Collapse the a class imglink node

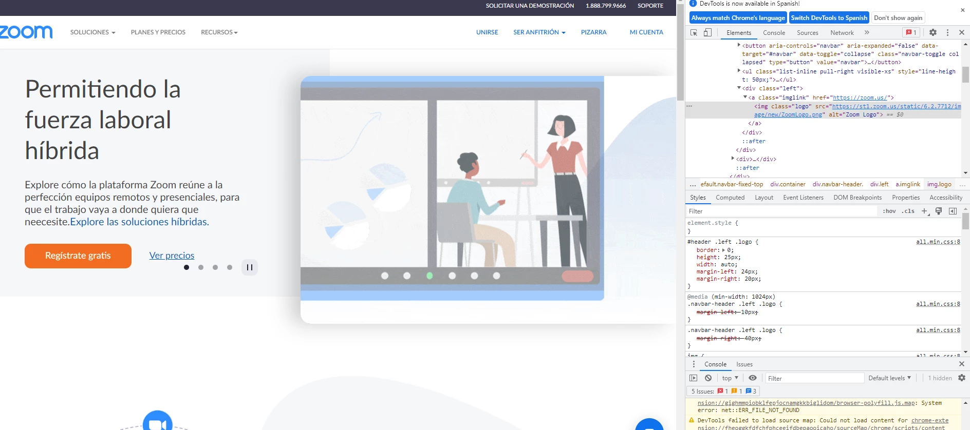click(x=745, y=97)
